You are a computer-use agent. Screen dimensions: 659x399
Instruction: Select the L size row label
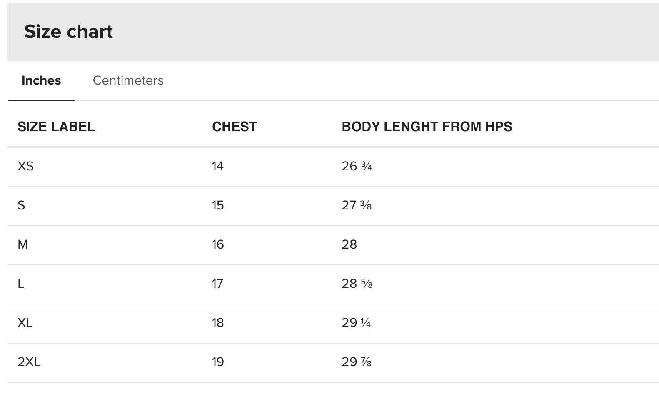[21, 284]
